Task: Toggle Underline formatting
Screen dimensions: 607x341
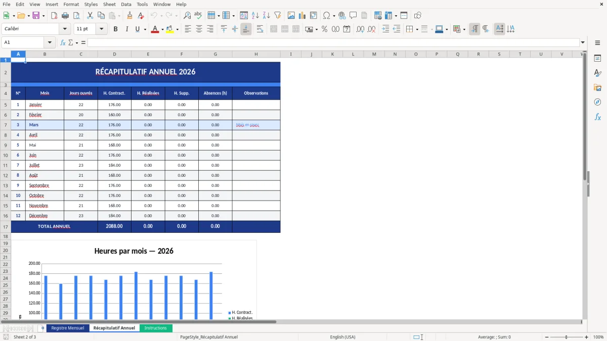Action: coord(138,29)
